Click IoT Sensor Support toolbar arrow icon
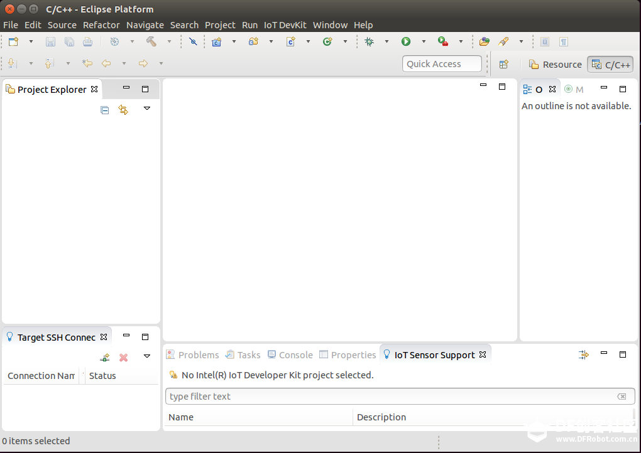 coord(584,354)
